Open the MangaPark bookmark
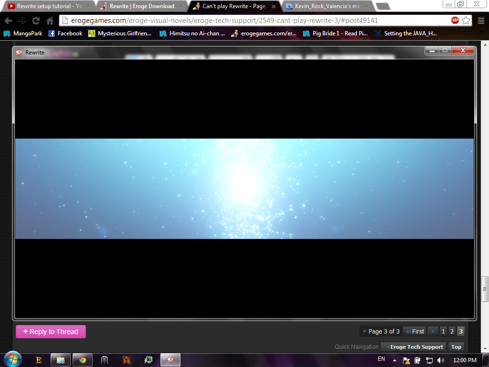Image resolution: width=489 pixels, height=367 pixels. pyautogui.click(x=23, y=33)
